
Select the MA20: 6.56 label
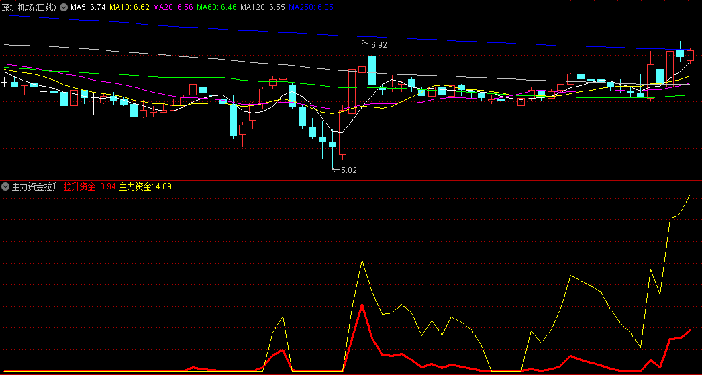pyautogui.click(x=173, y=7)
